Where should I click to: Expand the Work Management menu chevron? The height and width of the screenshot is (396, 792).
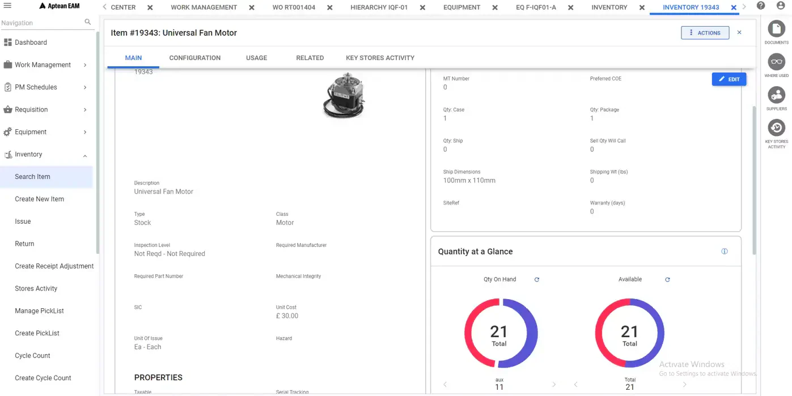85,65
